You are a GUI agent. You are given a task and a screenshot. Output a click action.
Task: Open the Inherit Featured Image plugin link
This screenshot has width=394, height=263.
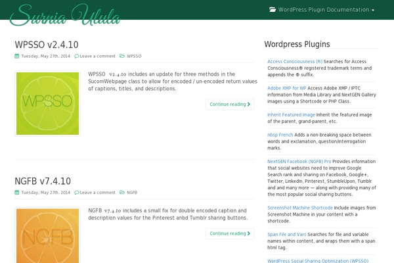pos(291,115)
